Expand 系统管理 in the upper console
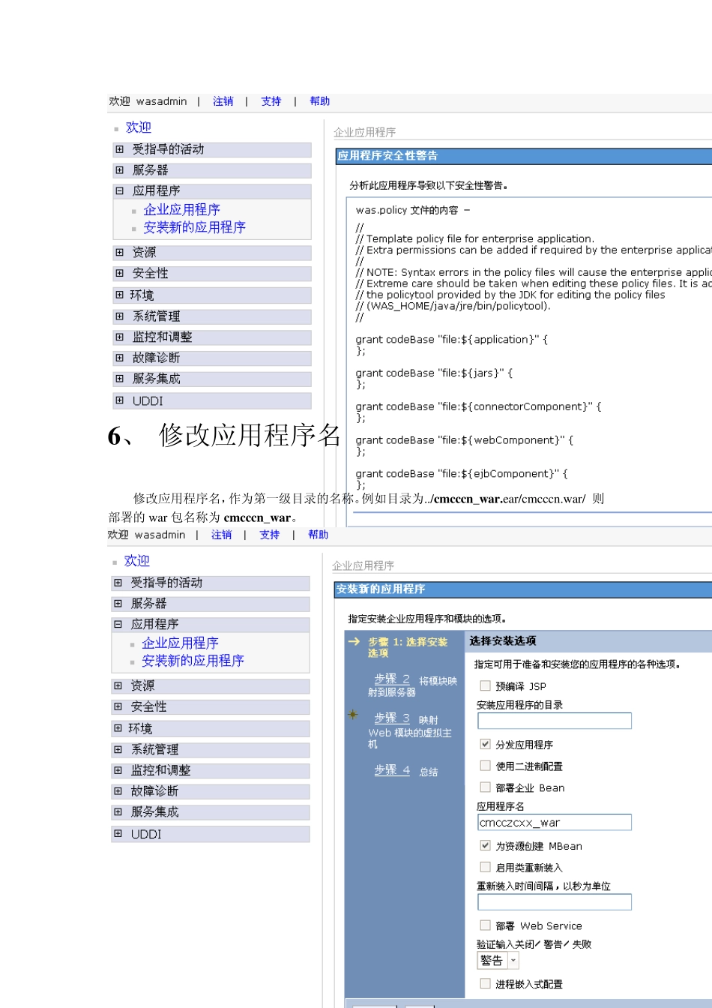The width and height of the screenshot is (712, 1008). [x=120, y=316]
